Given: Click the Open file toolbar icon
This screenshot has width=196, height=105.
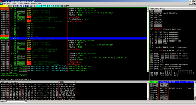Looking at the screenshot, I should pyautogui.click(x=8, y=6).
